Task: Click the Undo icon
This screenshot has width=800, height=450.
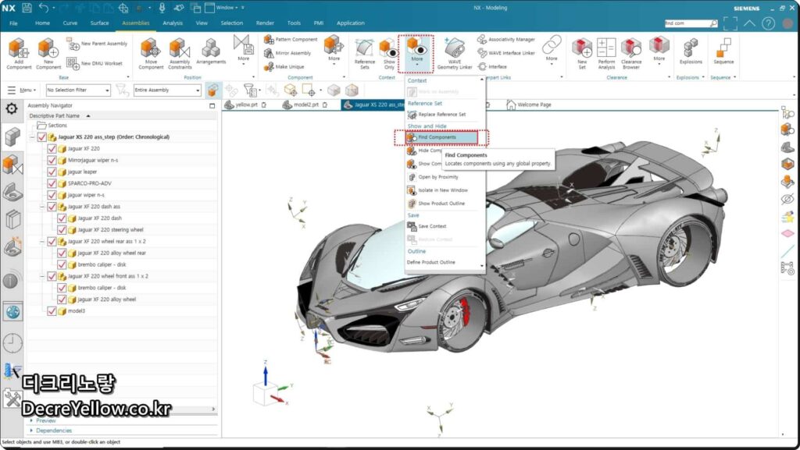Action: coord(44,8)
